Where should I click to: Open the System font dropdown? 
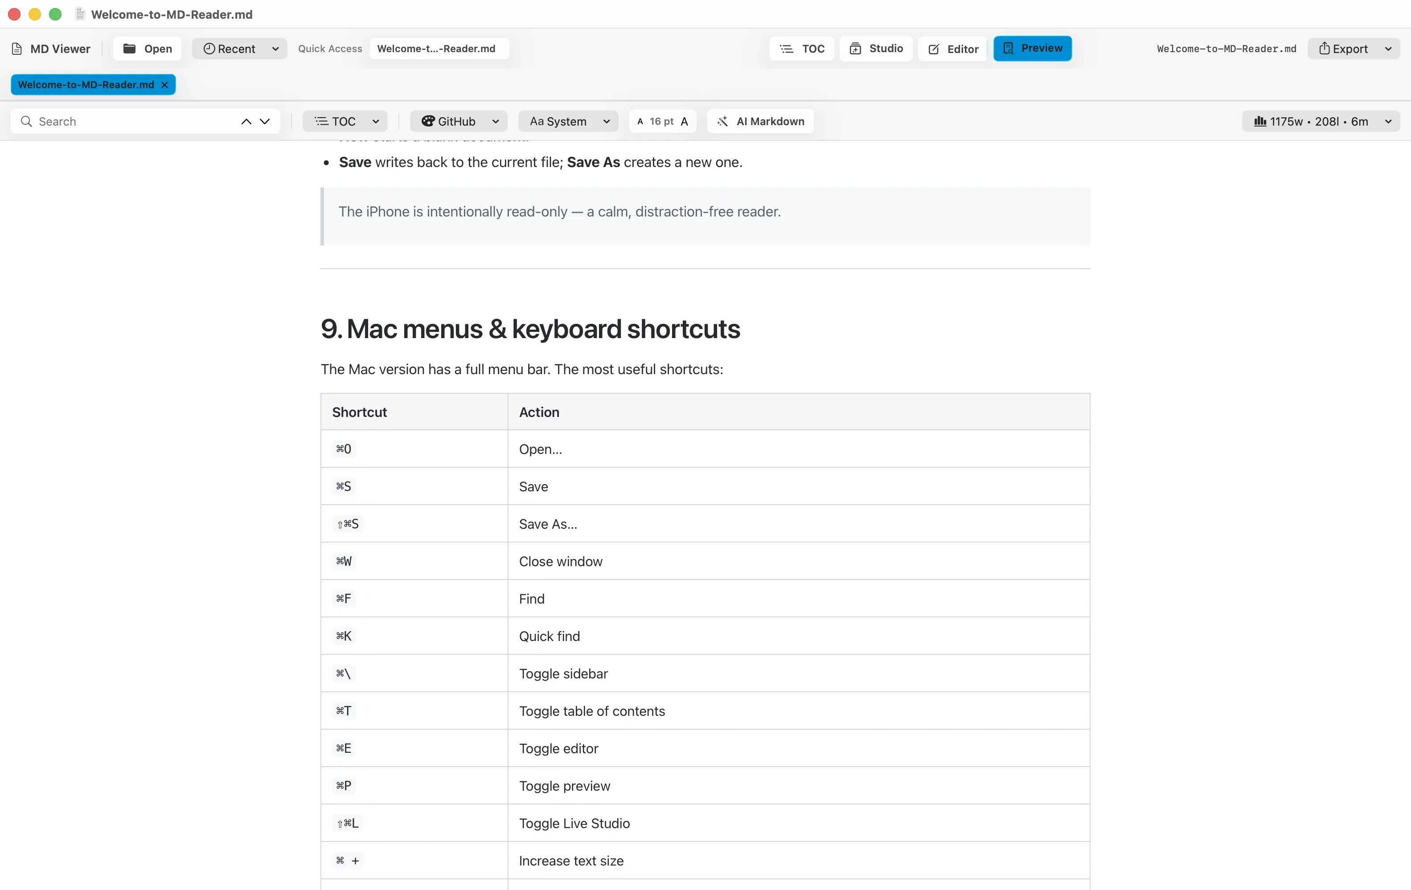click(x=568, y=121)
